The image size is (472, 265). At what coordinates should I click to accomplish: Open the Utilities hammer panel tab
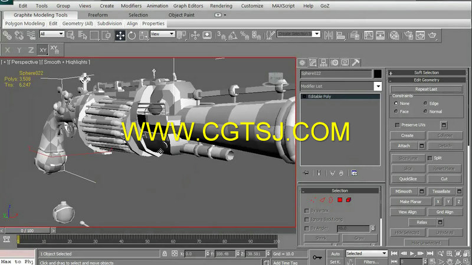tap(356, 62)
